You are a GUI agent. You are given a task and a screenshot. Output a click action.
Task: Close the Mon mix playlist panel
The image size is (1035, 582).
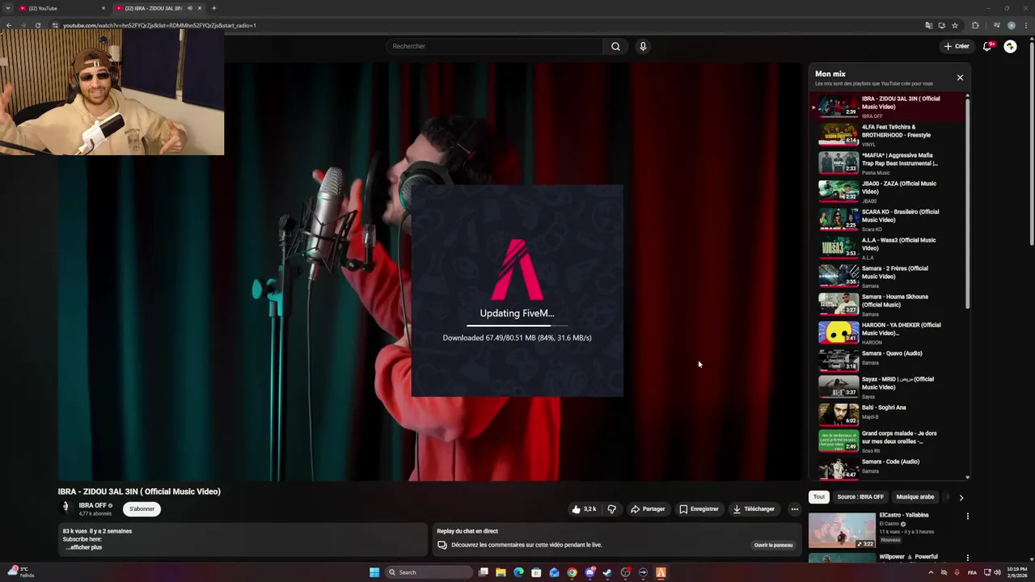tap(960, 78)
